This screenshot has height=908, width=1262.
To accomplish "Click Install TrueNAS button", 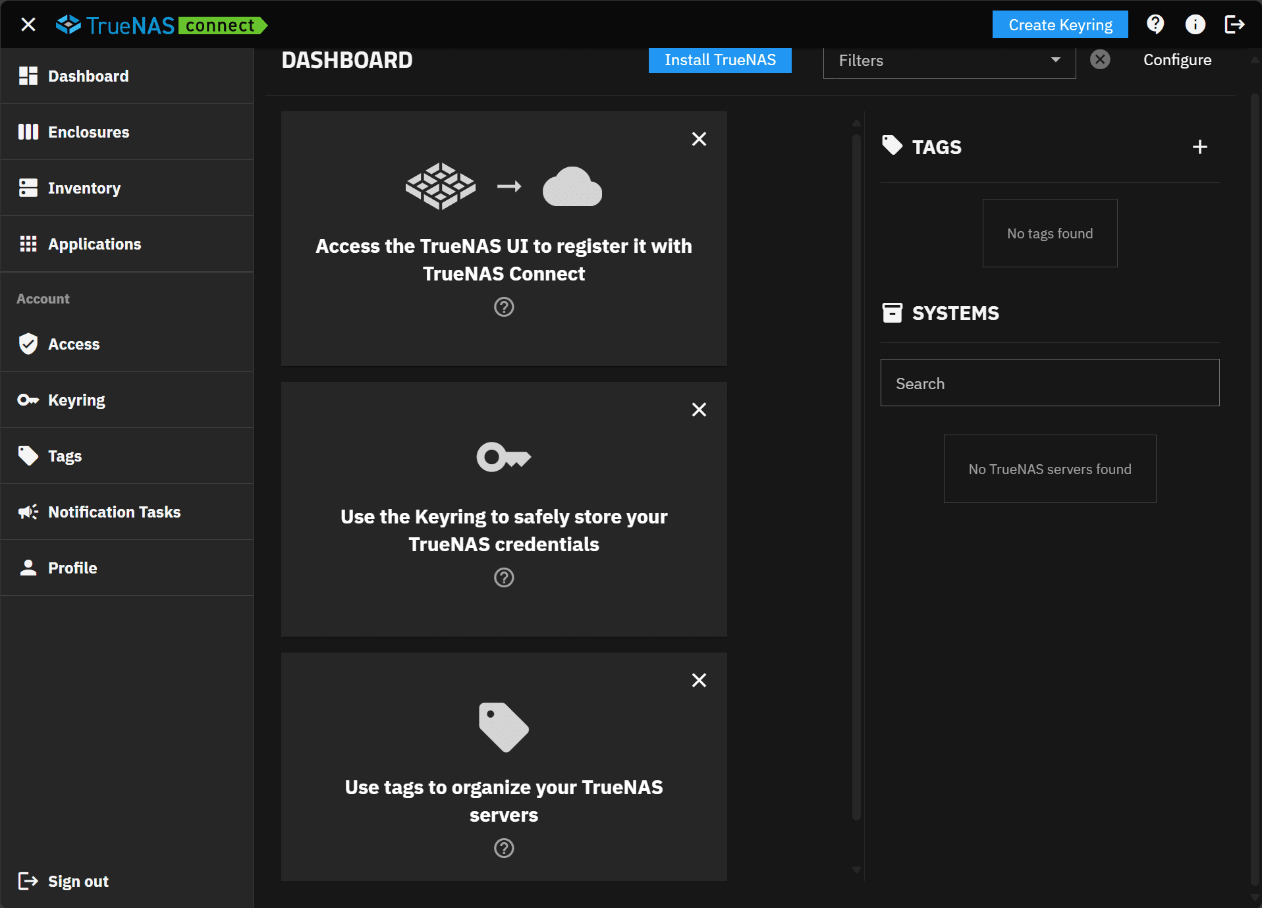I will click(720, 60).
